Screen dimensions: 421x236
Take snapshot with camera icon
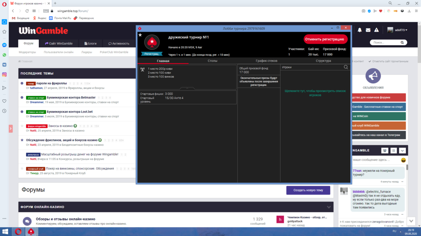coord(363,11)
